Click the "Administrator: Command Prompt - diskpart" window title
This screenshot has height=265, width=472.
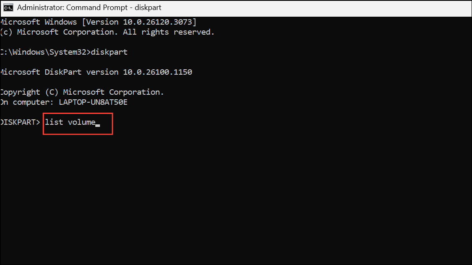pyautogui.click(x=89, y=8)
